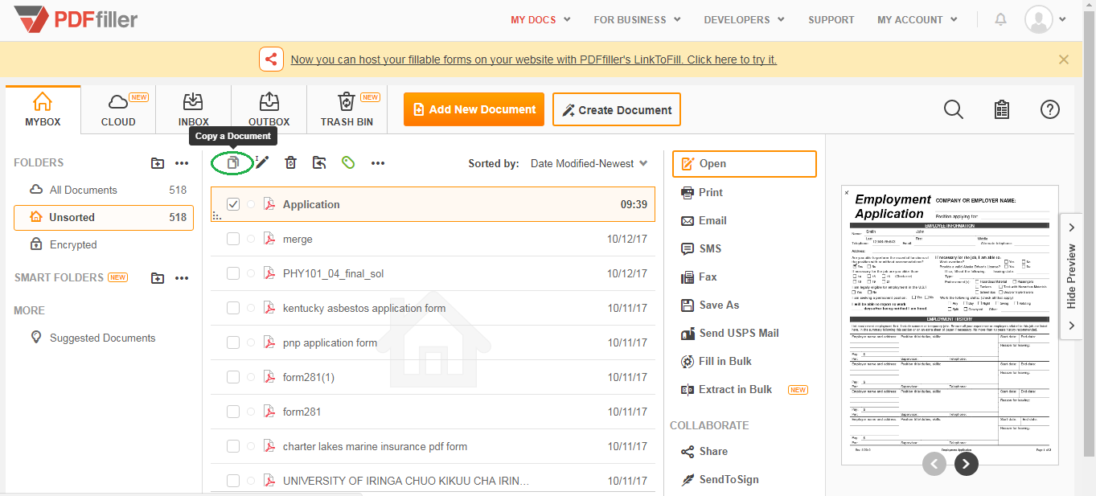Select All Documents folder

coord(103,190)
